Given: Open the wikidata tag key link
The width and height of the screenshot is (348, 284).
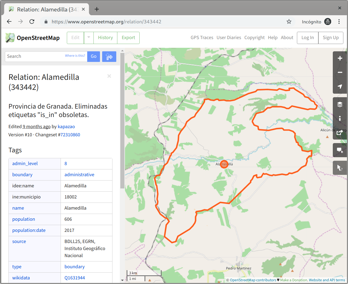Looking at the screenshot, I should click(x=21, y=278).
